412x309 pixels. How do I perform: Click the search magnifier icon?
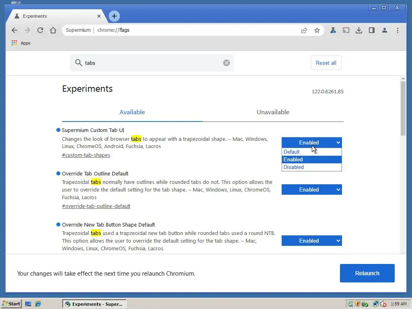[x=78, y=62]
